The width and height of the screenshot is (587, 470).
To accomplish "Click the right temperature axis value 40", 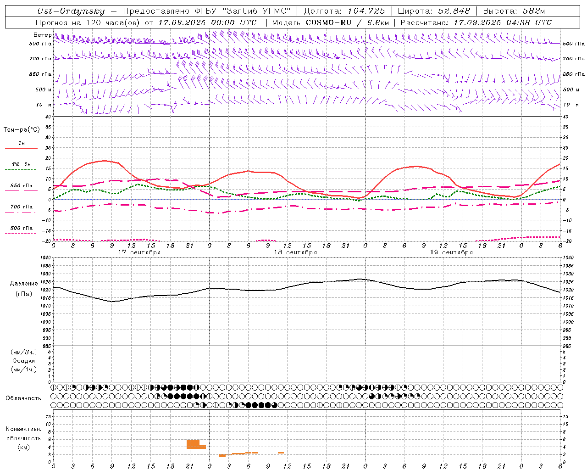I will [x=565, y=117].
